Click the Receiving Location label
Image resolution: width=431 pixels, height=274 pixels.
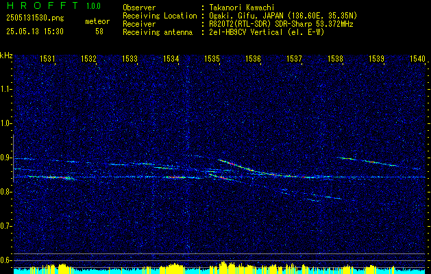160,16
